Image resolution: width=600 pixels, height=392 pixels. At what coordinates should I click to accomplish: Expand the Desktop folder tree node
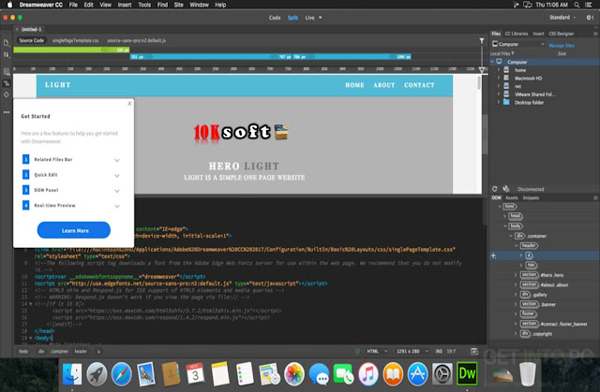point(498,102)
